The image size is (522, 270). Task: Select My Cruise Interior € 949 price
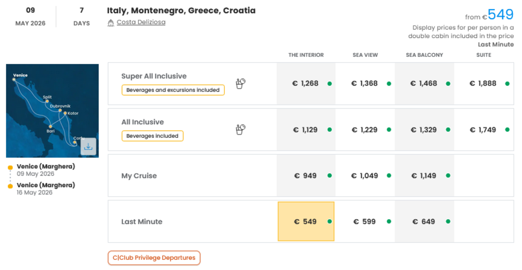click(x=305, y=175)
